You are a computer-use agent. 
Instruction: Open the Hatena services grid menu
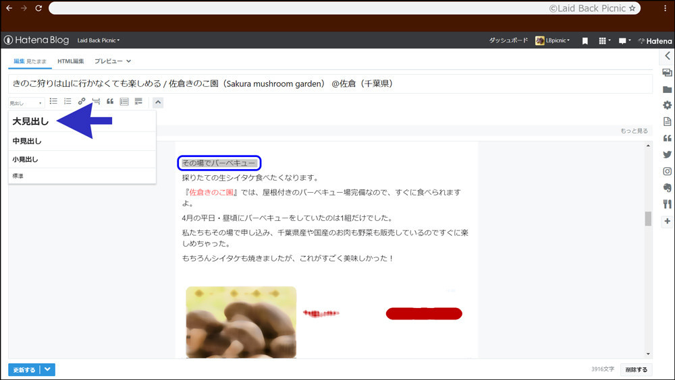coord(605,41)
